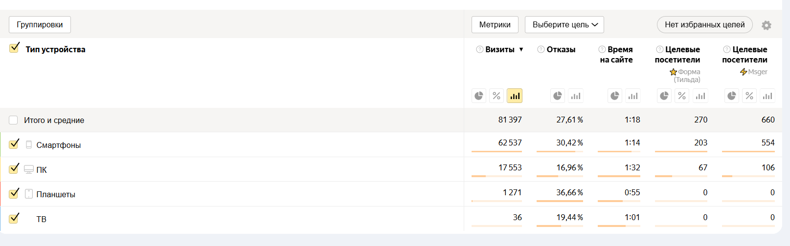Screen dimensions: 790x246
Task: Click pie chart icon under Отказы column
Action: tap(558, 96)
